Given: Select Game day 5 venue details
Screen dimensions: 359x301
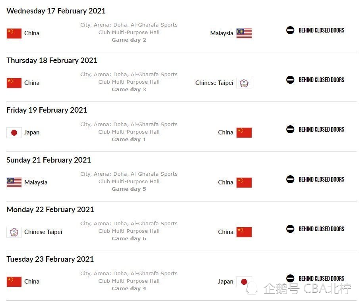Looking at the screenshot, I should (129, 181).
